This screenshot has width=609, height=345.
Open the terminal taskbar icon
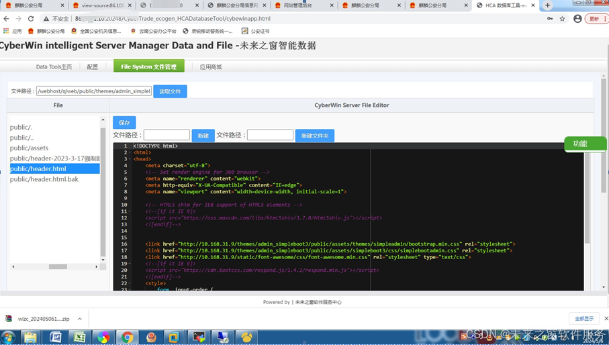coord(199,337)
